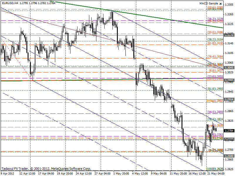
Task: Select the purple Fibonacci label (38.2)1.3239
Action: coord(215,19)
